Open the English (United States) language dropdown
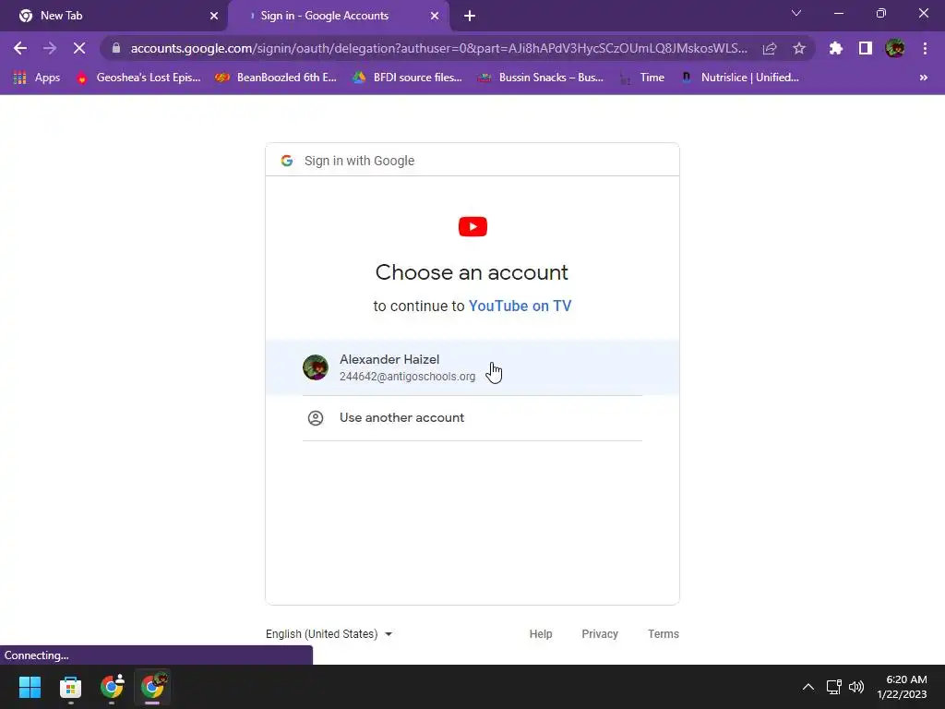The image size is (945, 709). [x=329, y=633]
